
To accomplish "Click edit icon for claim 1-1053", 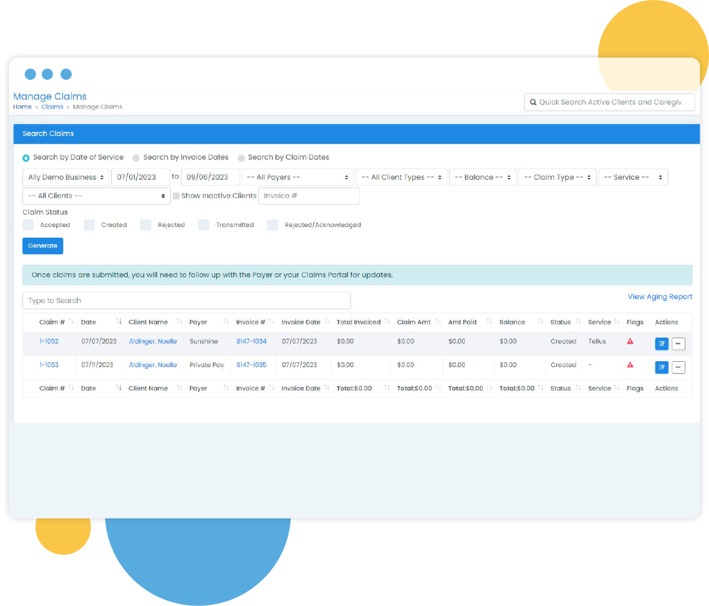I will coord(662,367).
